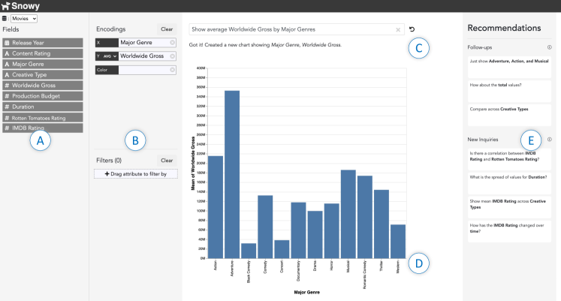Click the database icon beside the Movies dropdown

click(5, 19)
